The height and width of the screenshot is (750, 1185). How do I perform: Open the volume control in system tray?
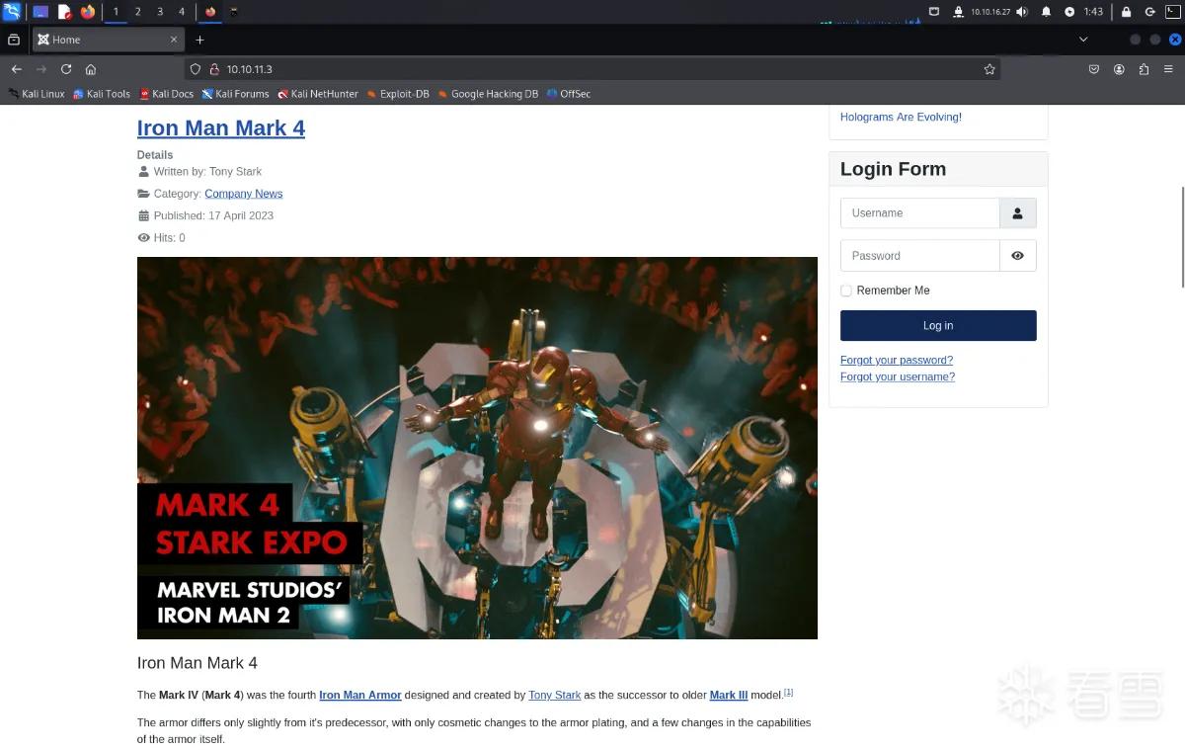click(x=1021, y=12)
